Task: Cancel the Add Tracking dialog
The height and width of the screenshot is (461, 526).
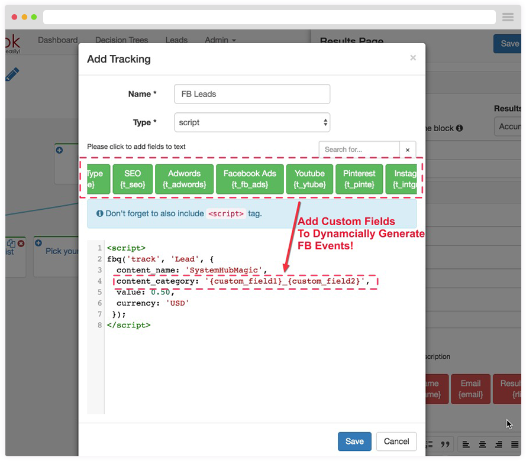Action: (396, 441)
